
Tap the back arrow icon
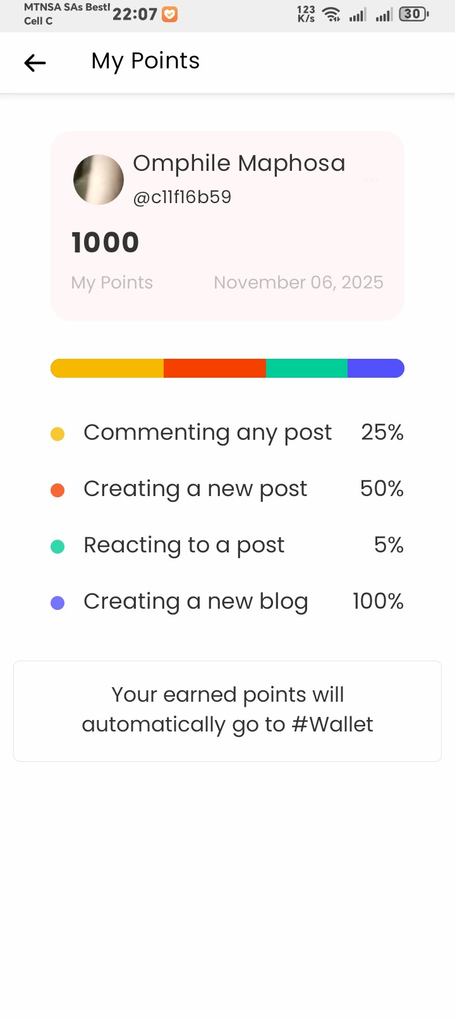35,63
